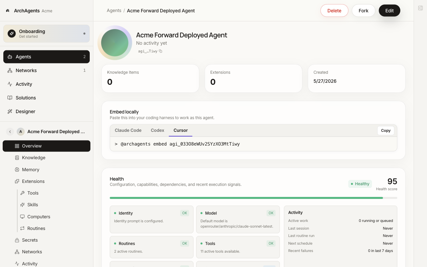Viewport: 427px width, 267px height.
Task: Open the Routines health card
Action: [x=151, y=247]
